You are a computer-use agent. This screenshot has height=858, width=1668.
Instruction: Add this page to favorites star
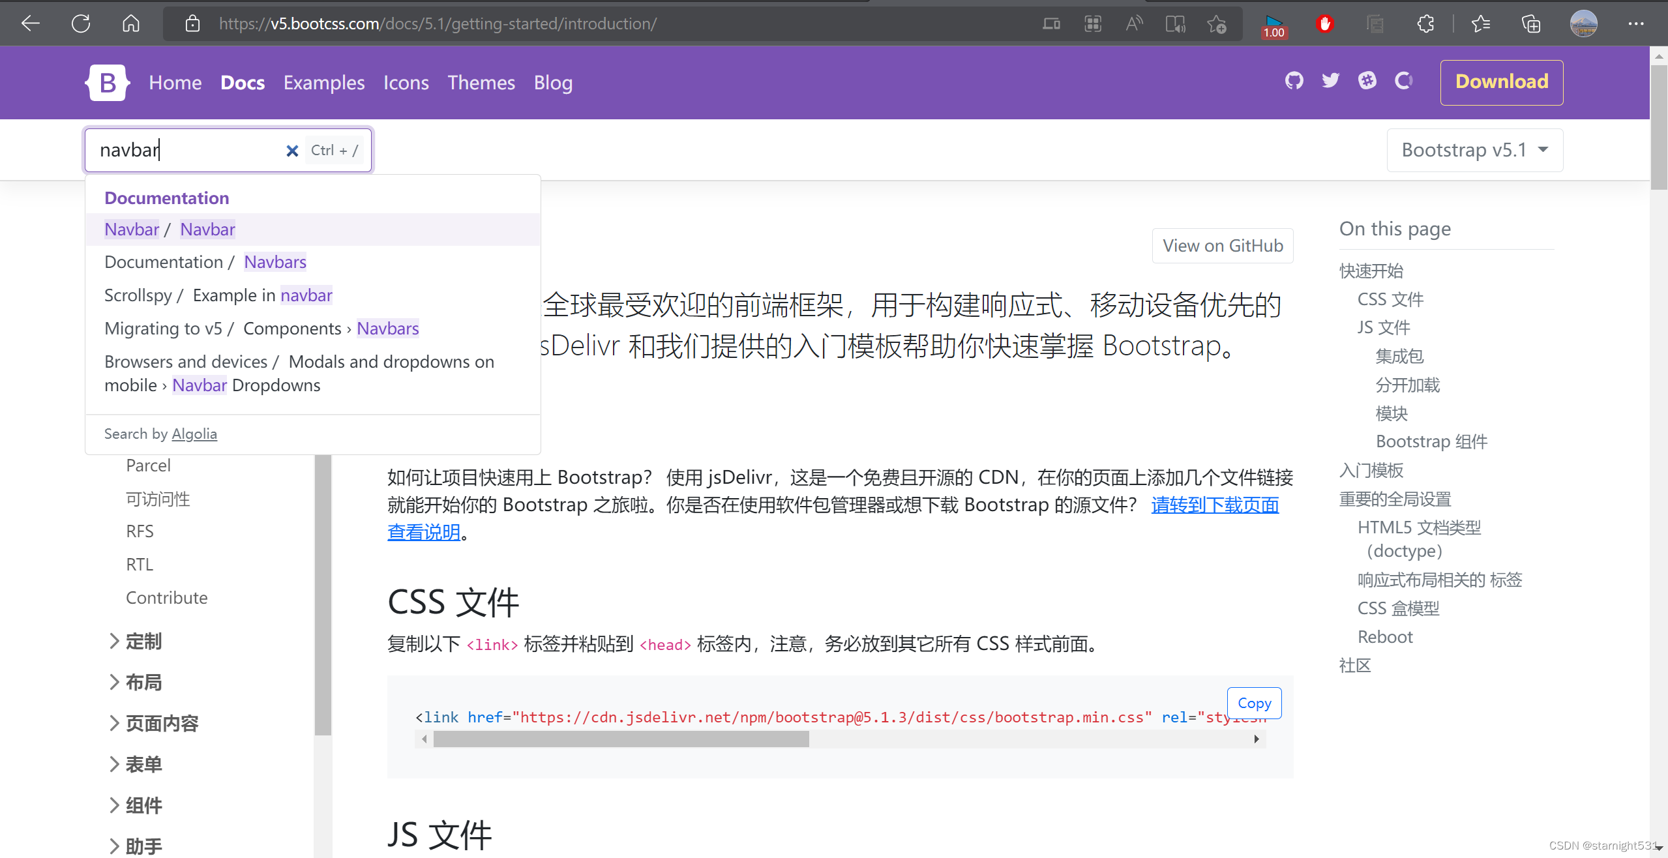1216,24
